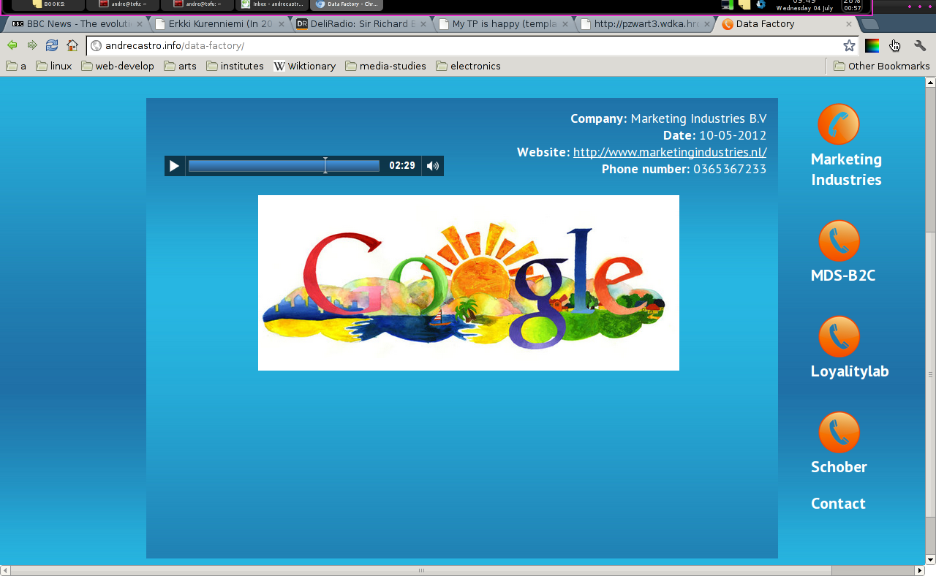Click the Marketing Industries phone icon
The width and height of the screenshot is (936, 576).
839,124
